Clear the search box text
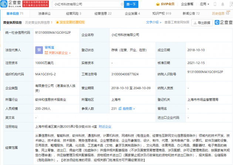Image resolution: width=233 pixels, height=165 pixels. [x=122, y=4]
